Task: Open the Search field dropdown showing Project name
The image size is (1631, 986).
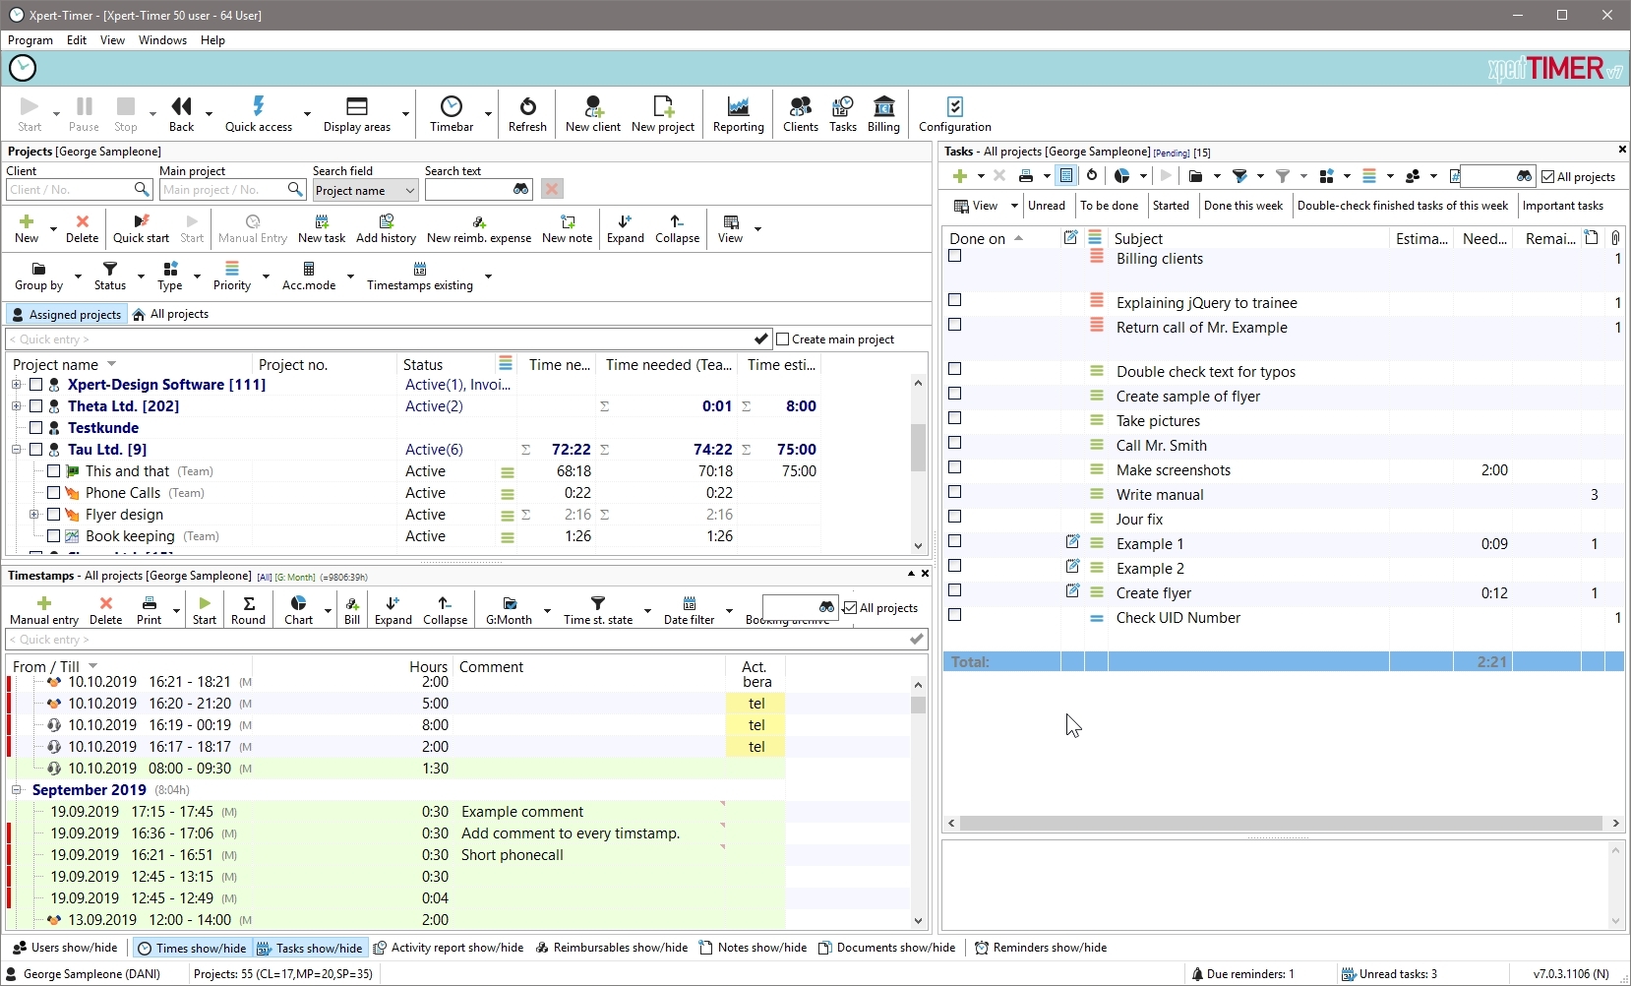Action: (x=366, y=191)
